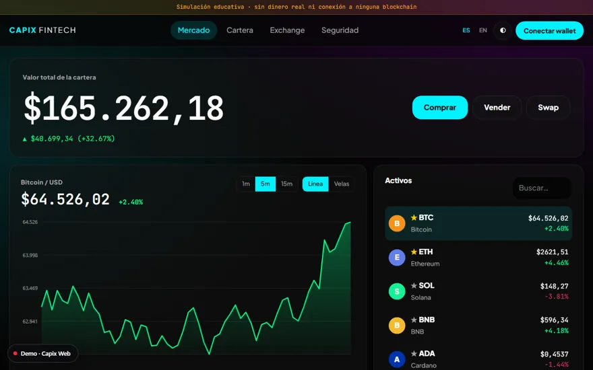Click the green Solana coin icon
The image size is (593, 370).
(x=397, y=291)
